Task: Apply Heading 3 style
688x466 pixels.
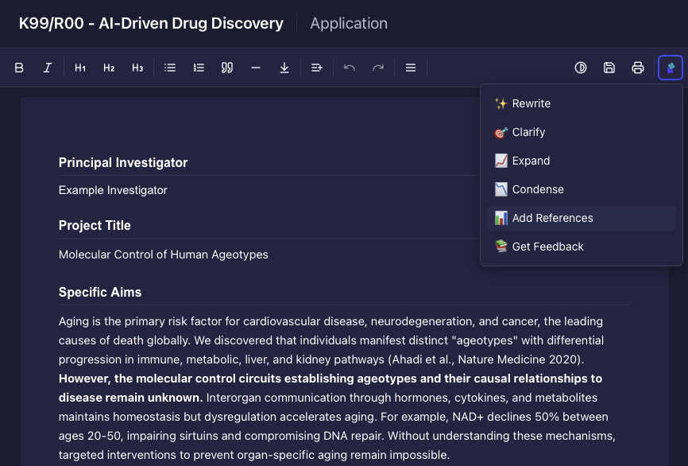Action: click(137, 68)
